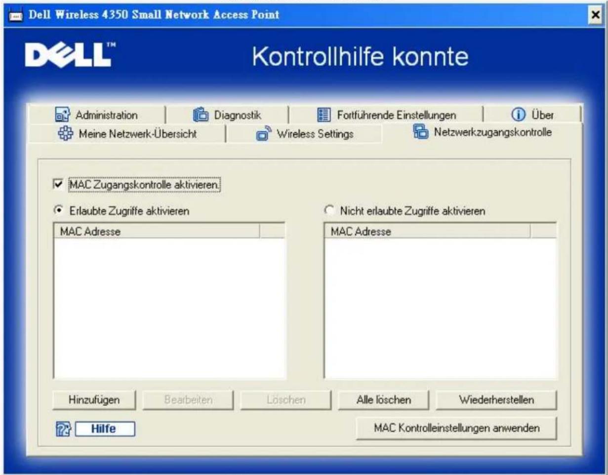Image resolution: width=608 pixels, height=475 pixels.
Task: Go to the Über tab
Action: (x=532, y=116)
